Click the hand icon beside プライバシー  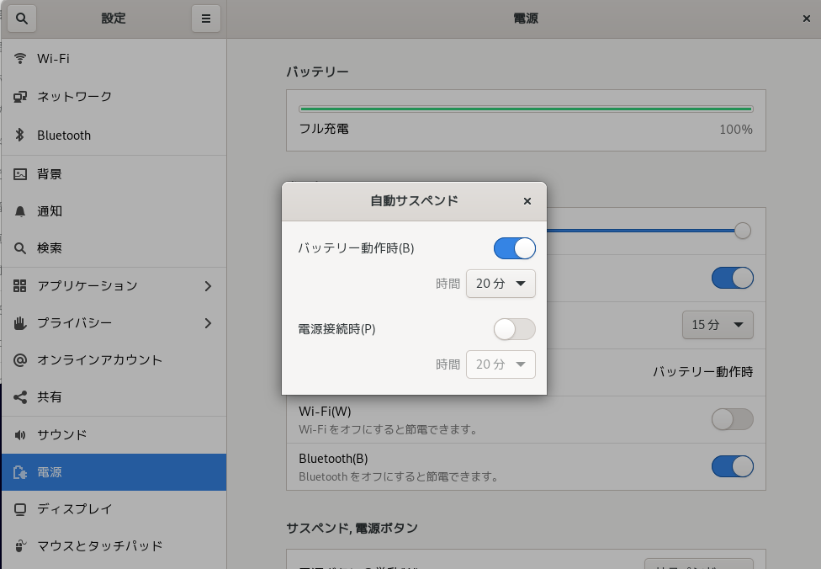point(20,322)
